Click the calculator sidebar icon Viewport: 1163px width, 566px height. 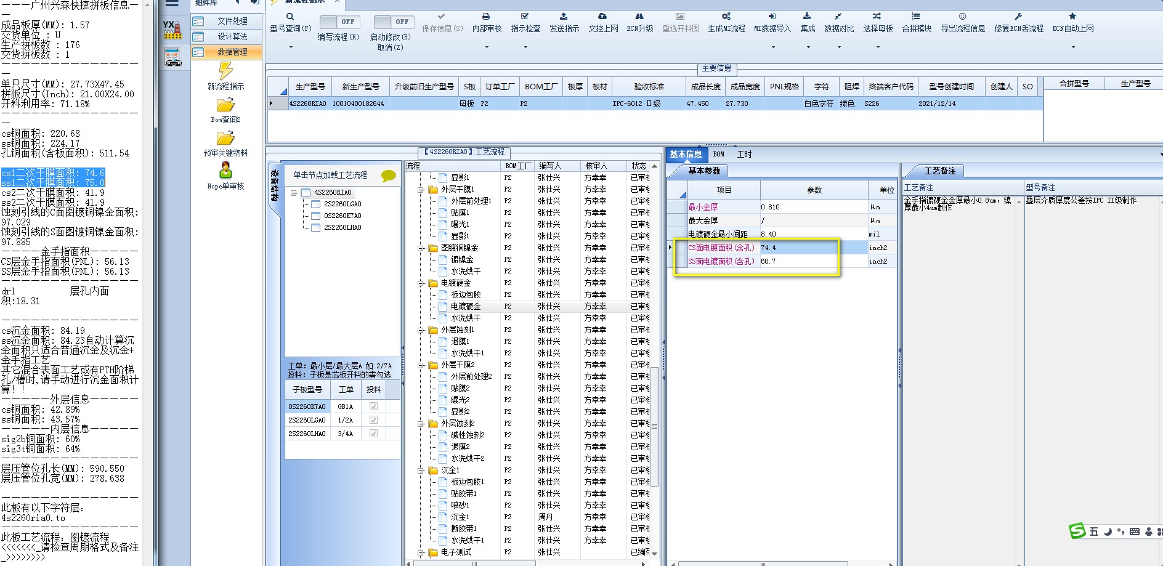(x=173, y=57)
